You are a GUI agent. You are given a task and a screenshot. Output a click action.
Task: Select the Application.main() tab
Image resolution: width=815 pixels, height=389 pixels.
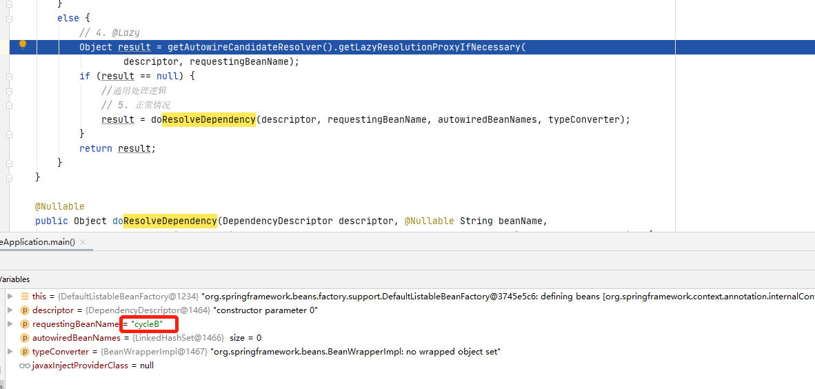(x=38, y=242)
